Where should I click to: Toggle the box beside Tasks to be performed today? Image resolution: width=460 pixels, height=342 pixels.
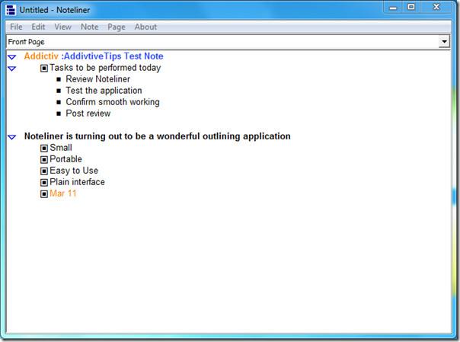click(44, 69)
